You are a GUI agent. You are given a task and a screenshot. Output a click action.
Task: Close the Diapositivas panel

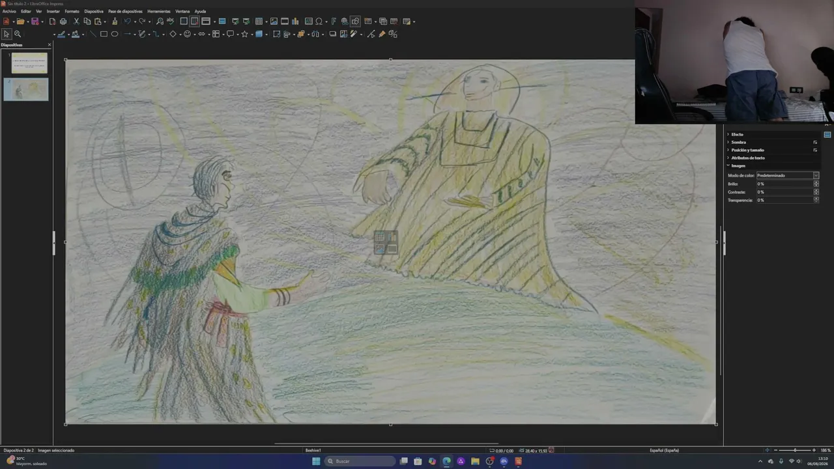pyautogui.click(x=50, y=45)
